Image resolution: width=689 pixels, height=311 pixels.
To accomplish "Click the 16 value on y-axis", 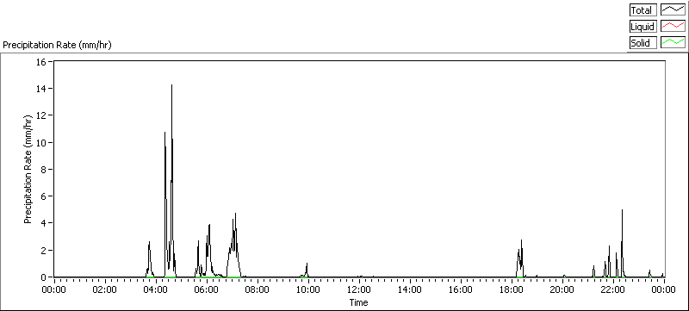I will pos(41,62).
